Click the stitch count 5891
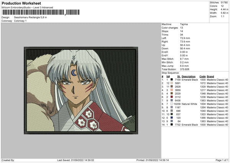The height and width of the screenshot is (163, 230). [177, 83]
